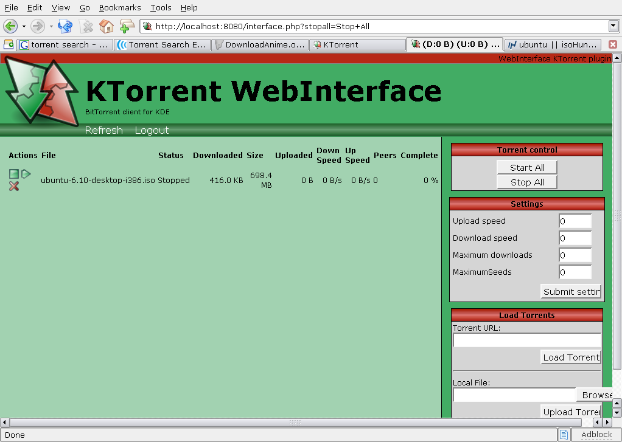Click the page icon in the status bar

pyautogui.click(x=564, y=435)
